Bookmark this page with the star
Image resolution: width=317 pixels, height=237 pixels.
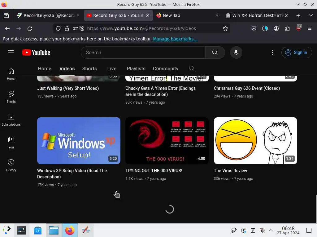(225, 28)
